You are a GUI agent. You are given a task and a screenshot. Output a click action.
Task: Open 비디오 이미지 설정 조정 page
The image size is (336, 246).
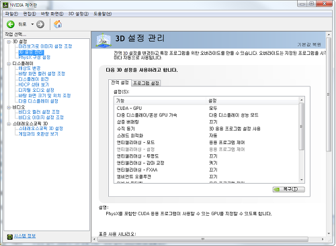pyautogui.click(x=41, y=117)
